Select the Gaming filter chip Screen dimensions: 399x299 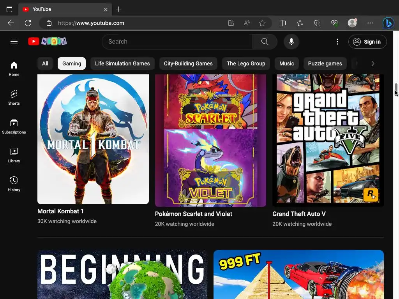pos(72,63)
